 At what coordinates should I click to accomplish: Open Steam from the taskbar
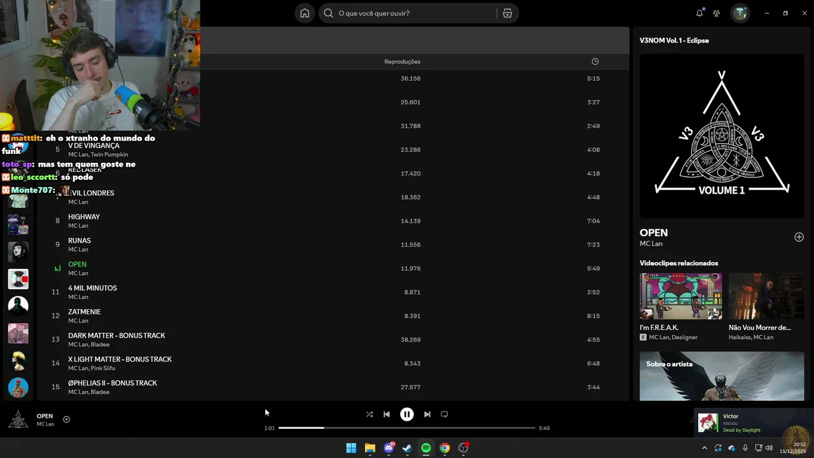click(407, 448)
